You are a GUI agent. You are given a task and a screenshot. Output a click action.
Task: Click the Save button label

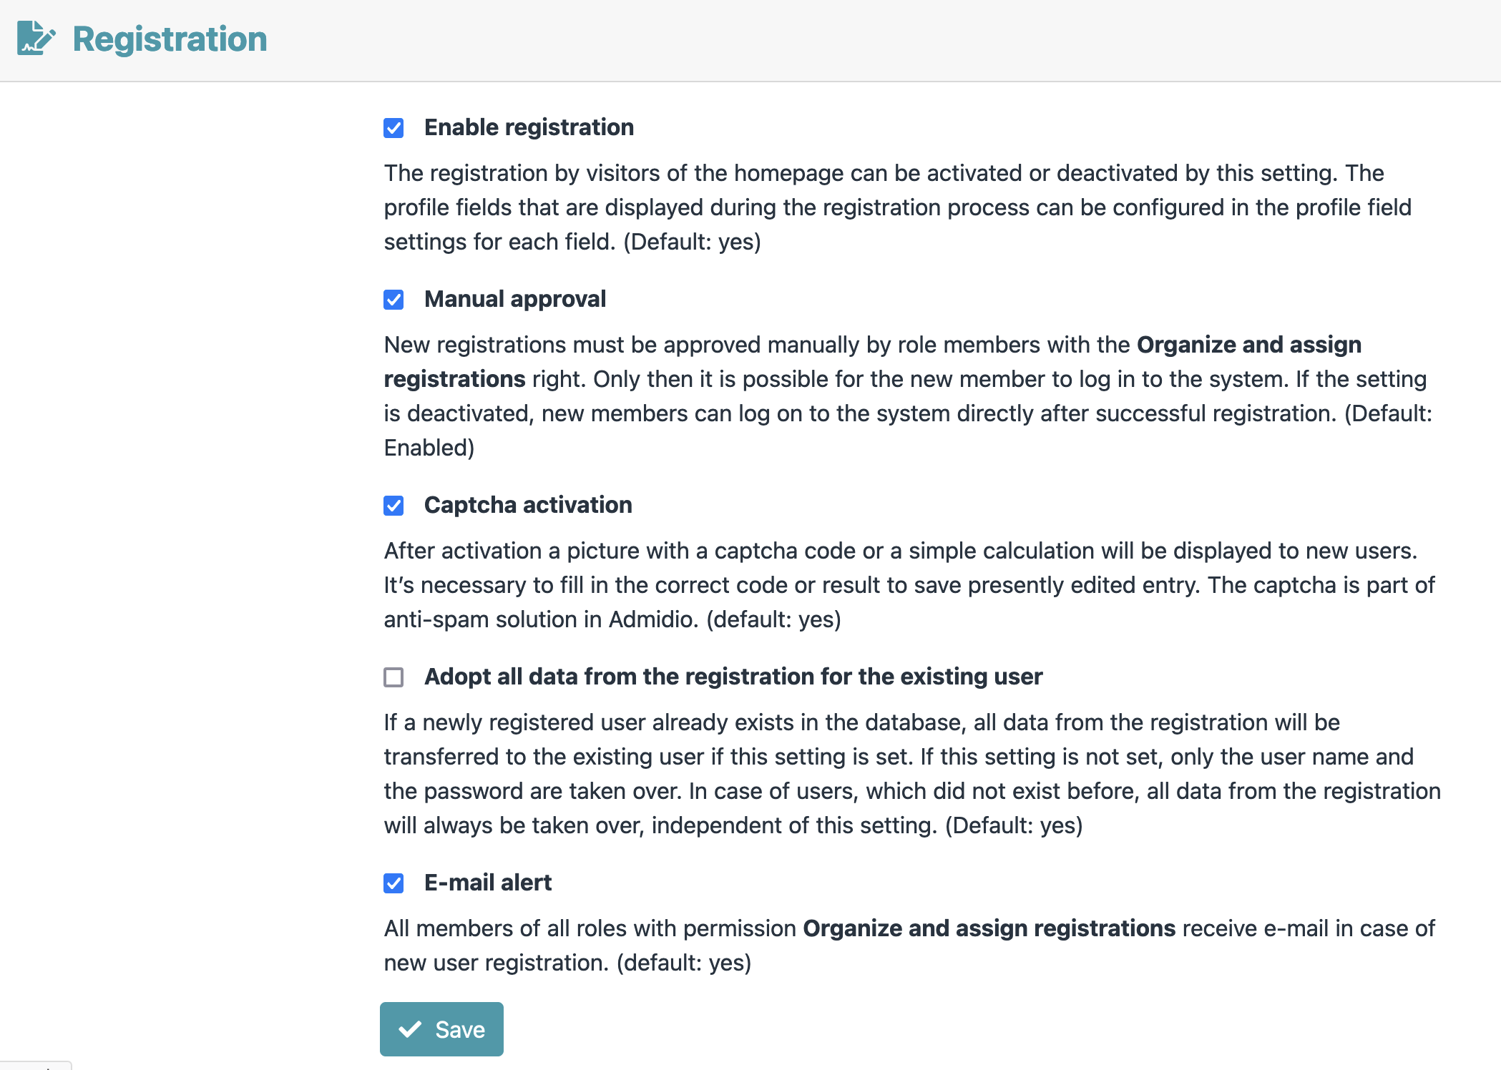point(460,1029)
